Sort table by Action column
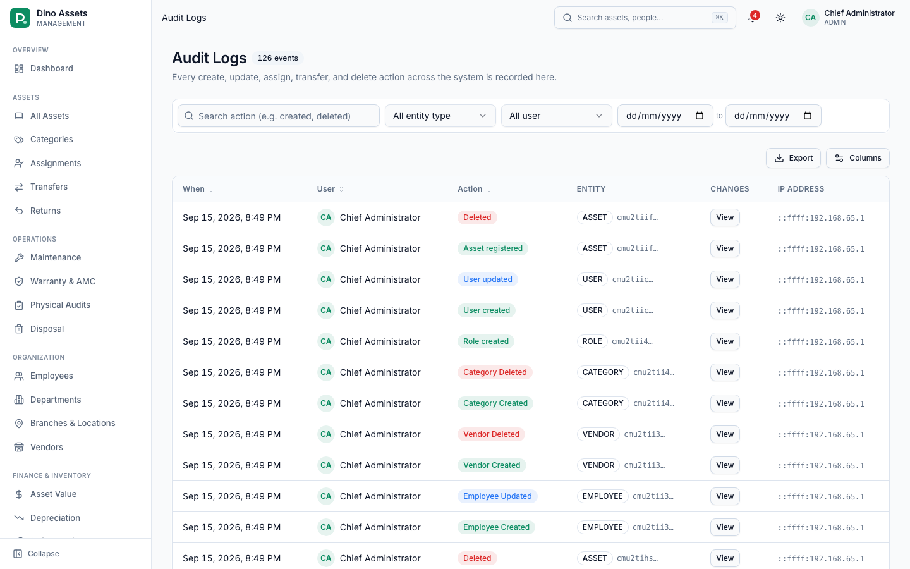Screen dimensions: 910x569 click(475, 189)
